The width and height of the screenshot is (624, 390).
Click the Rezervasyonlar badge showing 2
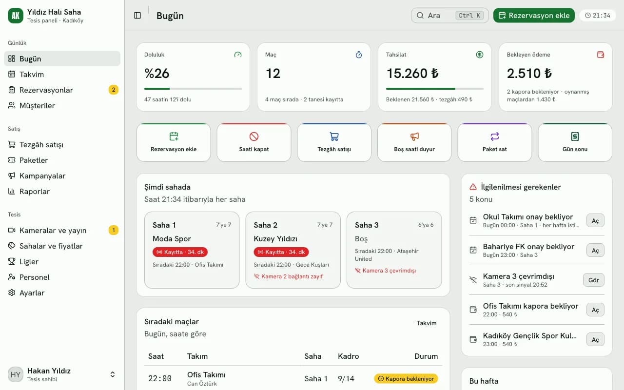pyautogui.click(x=113, y=90)
